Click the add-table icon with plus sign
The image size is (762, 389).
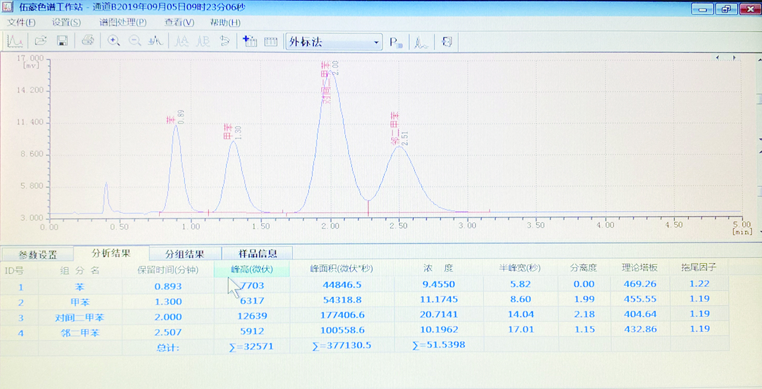250,42
